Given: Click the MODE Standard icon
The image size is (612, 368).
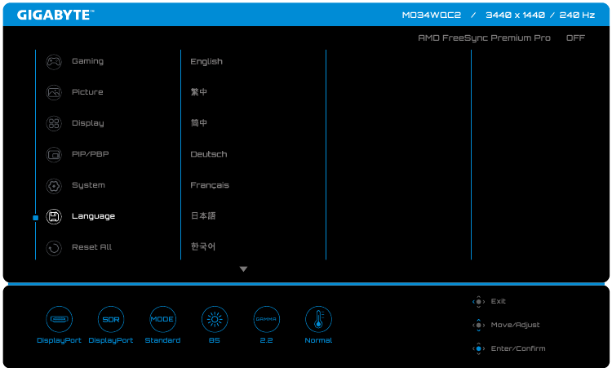Looking at the screenshot, I should [162, 319].
